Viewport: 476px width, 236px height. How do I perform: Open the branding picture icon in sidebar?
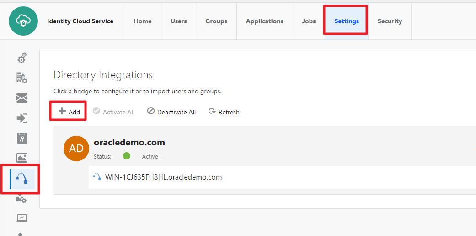point(22,158)
